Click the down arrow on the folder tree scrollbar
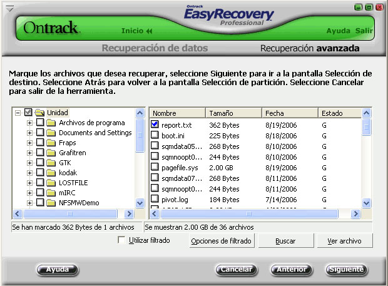 [140, 203]
